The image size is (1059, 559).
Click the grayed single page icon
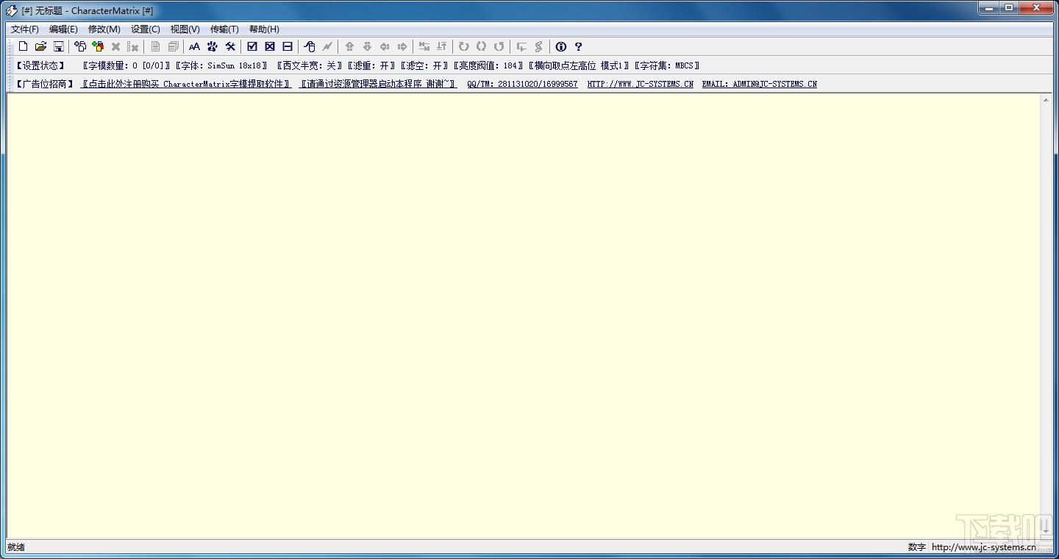[155, 46]
